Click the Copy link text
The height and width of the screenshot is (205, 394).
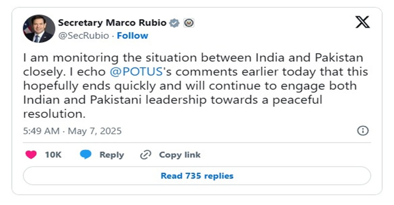(x=180, y=155)
